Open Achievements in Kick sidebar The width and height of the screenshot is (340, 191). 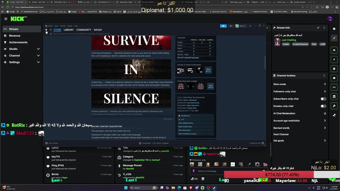[21, 42]
